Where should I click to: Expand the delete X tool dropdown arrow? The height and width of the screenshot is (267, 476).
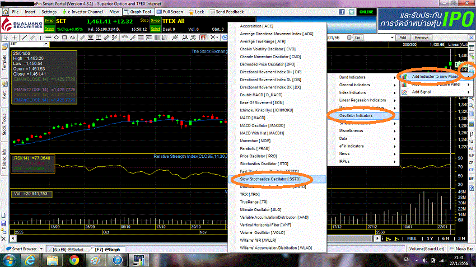click(x=218, y=38)
